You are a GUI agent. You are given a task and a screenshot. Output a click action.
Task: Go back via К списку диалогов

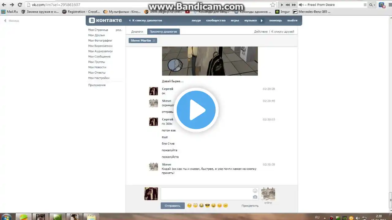(x=145, y=20)
